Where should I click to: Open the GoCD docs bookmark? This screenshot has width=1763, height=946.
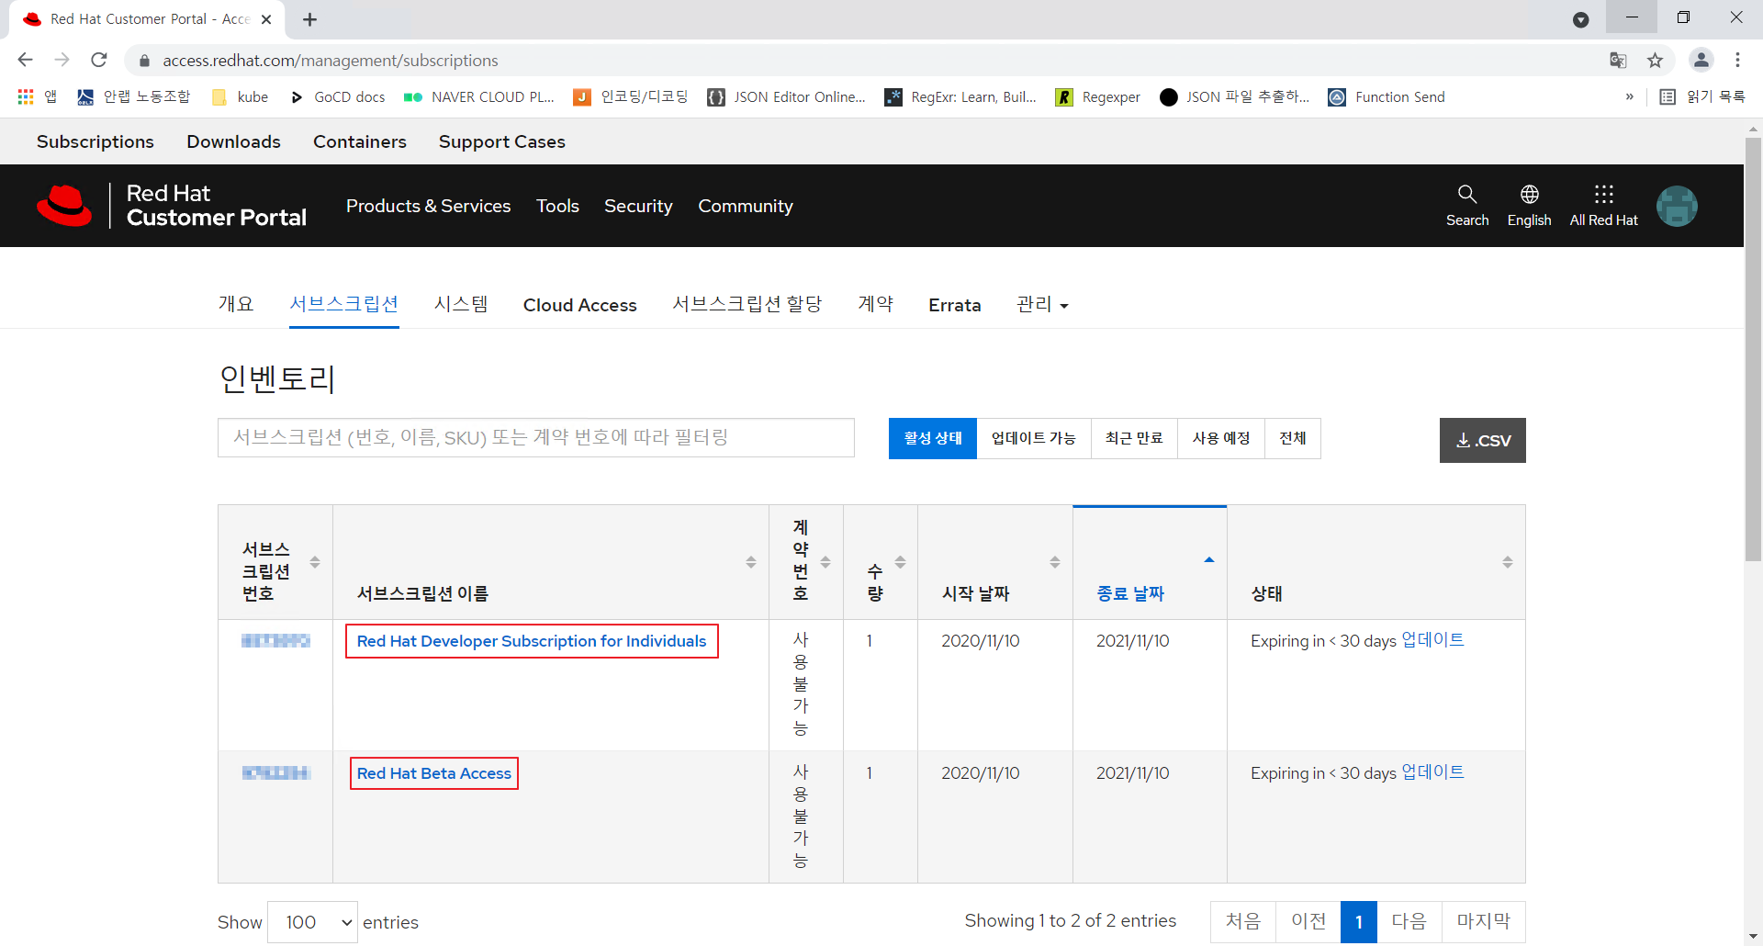coord(338,96)
